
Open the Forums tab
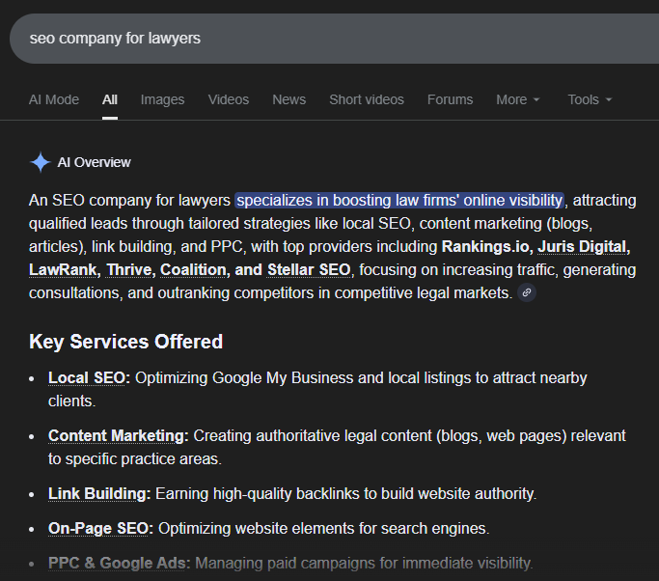pos(450,99)
